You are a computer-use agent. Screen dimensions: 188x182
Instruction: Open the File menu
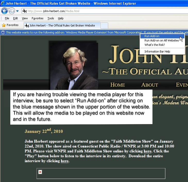tap(7, 18)
